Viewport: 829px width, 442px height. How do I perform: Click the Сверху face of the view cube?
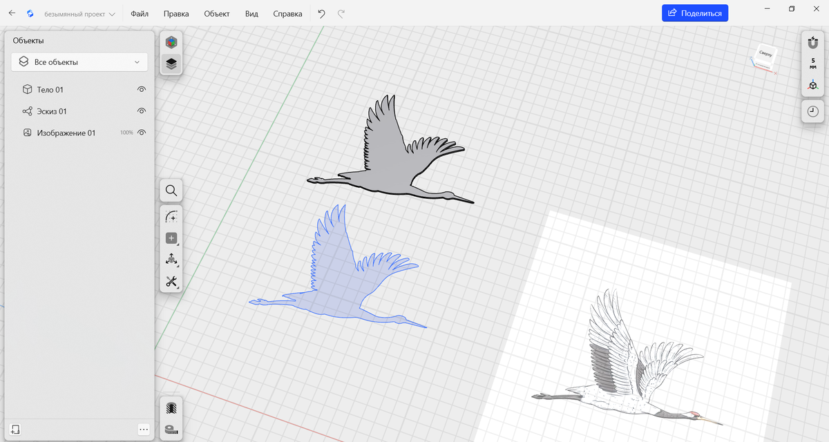pos(765,54)
